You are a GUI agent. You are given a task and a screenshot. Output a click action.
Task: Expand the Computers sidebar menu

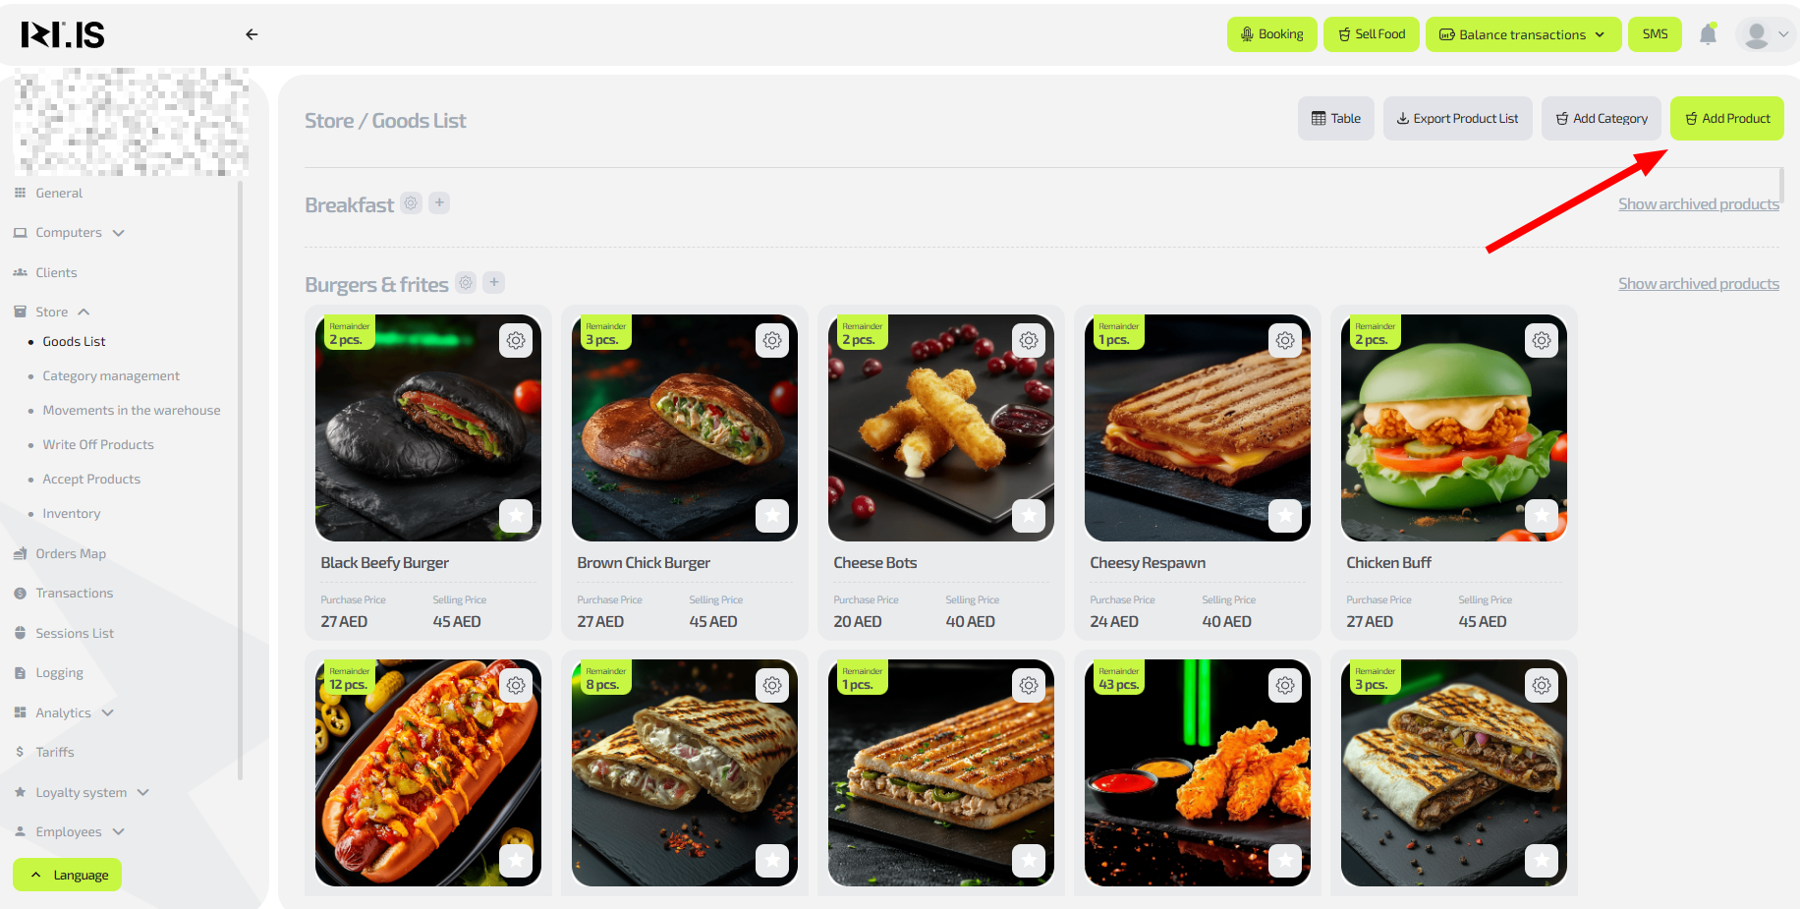tap(69, 233)
